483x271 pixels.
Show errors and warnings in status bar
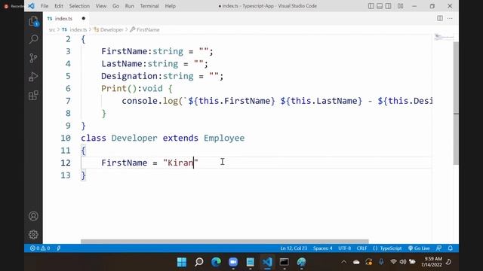click(x=40, y=248)
